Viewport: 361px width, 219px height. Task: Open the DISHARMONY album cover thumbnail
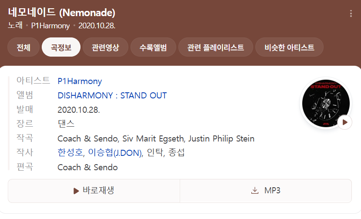tap(326, 103)
